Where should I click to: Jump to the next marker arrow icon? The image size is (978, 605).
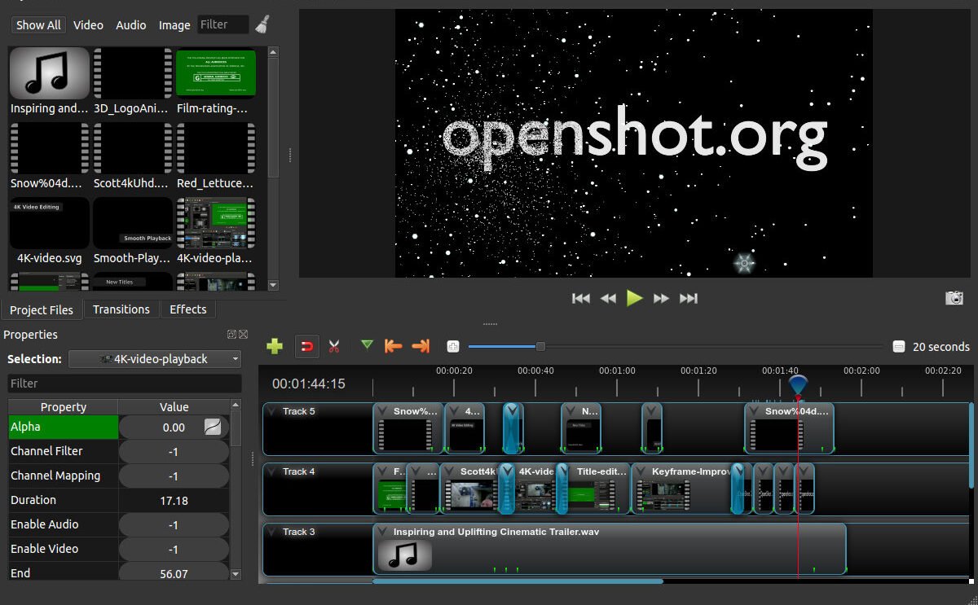pyautogui.click(x=421, y=346)
